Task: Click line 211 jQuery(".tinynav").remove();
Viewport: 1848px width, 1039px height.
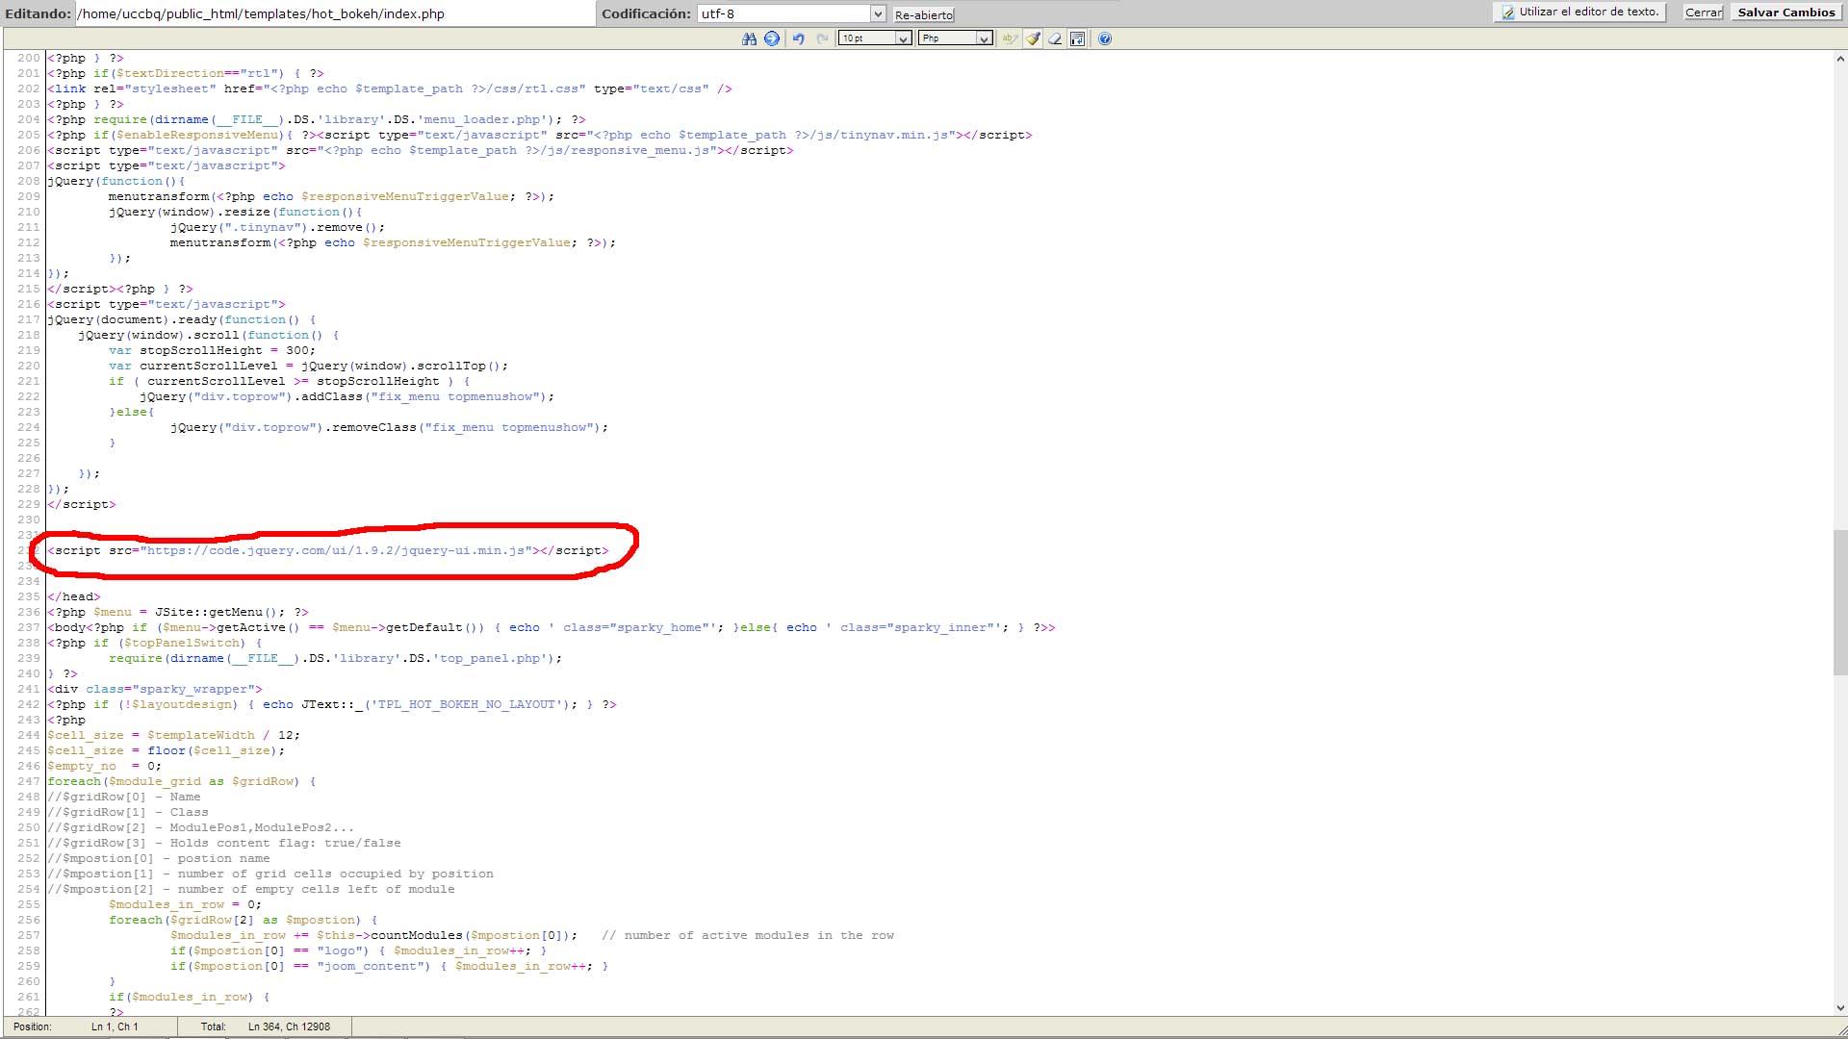Action: (x=277, y=227)
